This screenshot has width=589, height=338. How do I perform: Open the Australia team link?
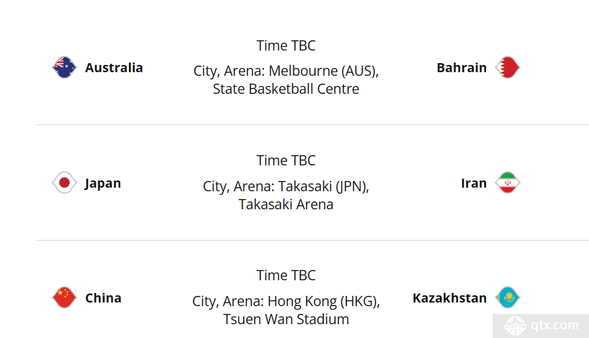pos(114,68)
